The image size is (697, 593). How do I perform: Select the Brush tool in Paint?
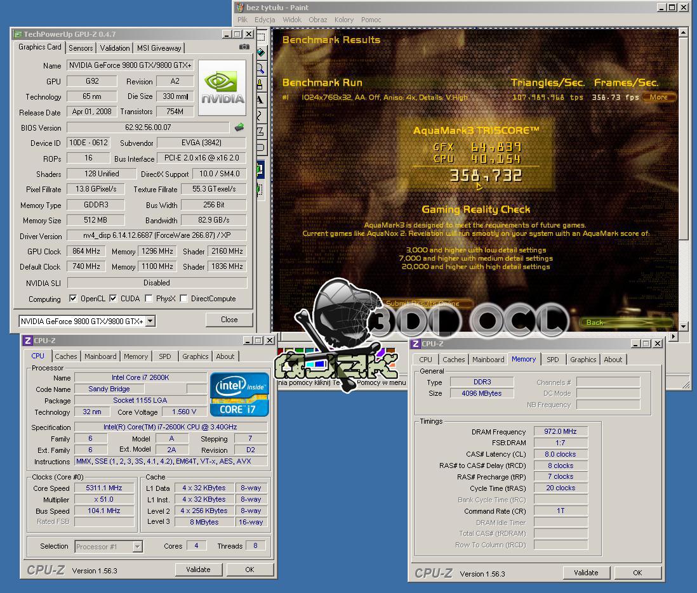point(261,84)
